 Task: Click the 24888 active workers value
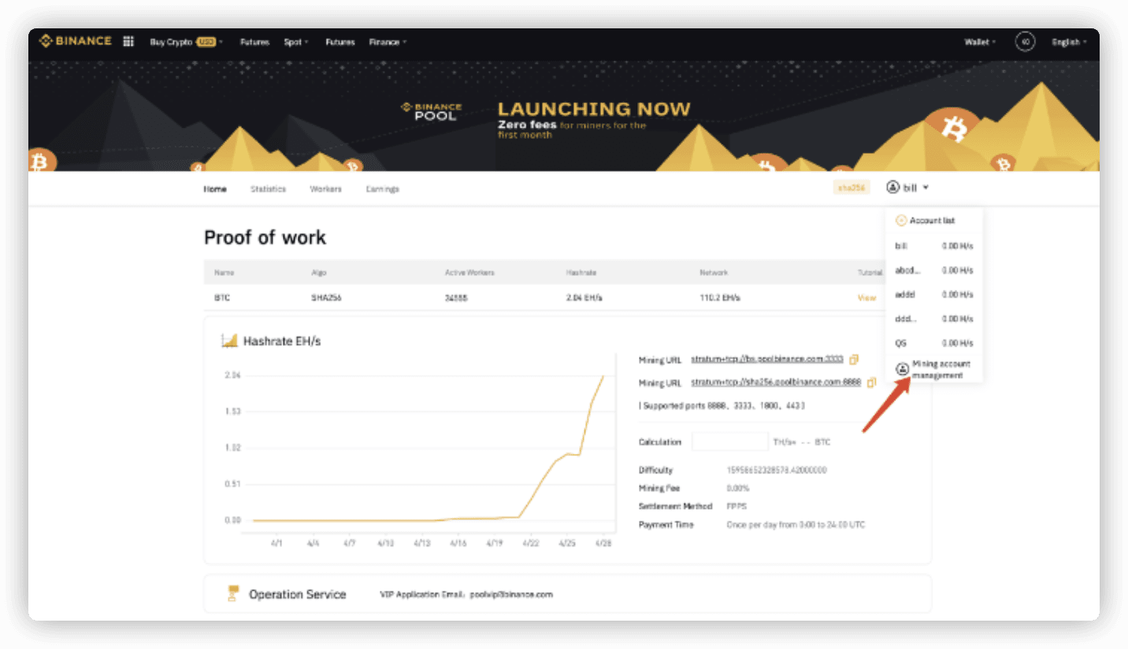click(x=455, y=298)
